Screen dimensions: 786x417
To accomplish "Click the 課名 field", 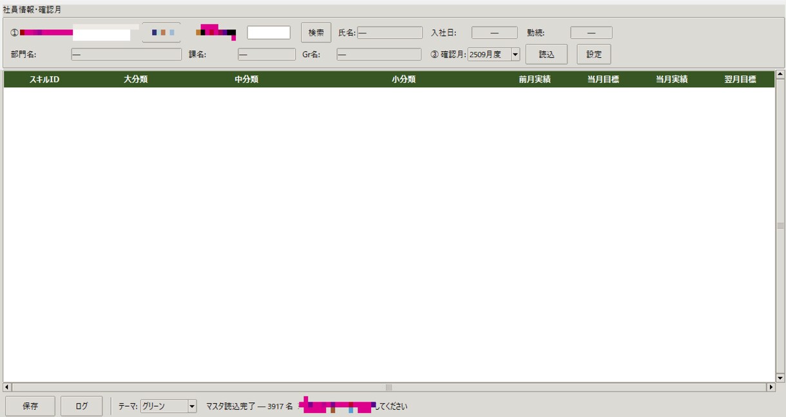I will point(267,55).
